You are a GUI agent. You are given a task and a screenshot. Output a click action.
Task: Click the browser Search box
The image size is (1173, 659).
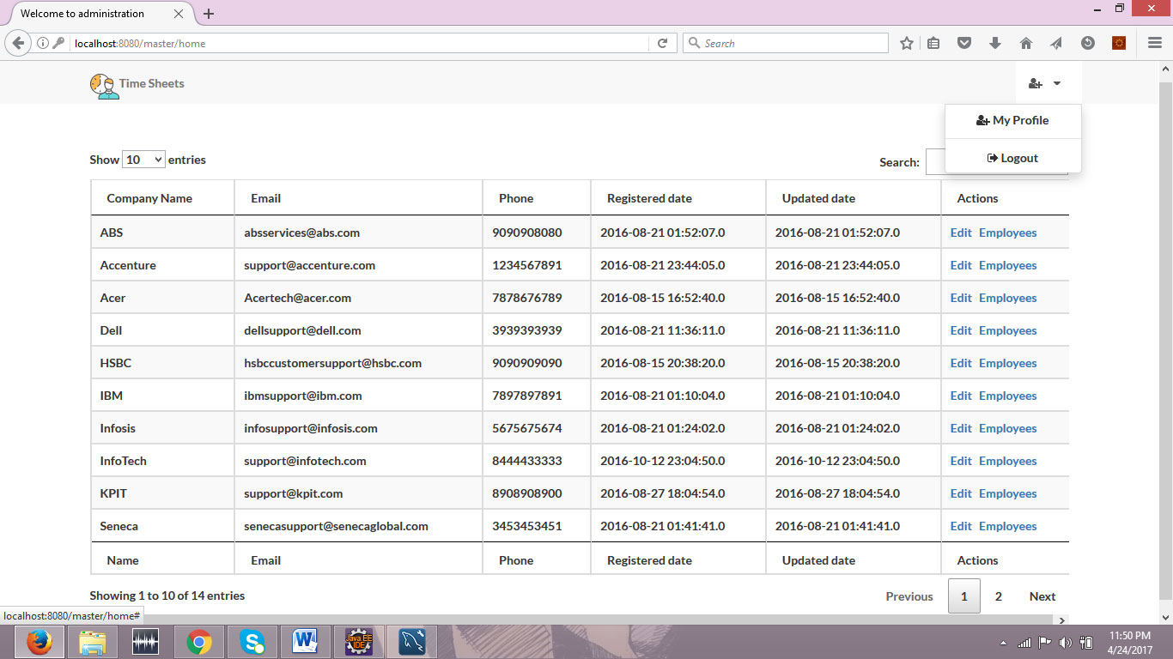point(786,44)
